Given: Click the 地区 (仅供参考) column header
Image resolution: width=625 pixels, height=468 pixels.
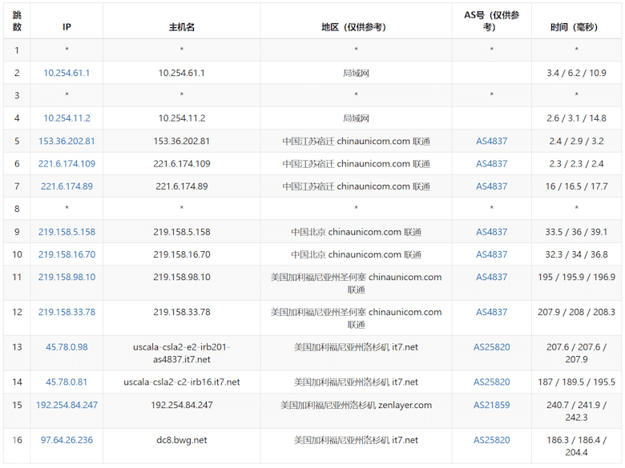Looking at the screenshot, I should click(x=353, y=27).
